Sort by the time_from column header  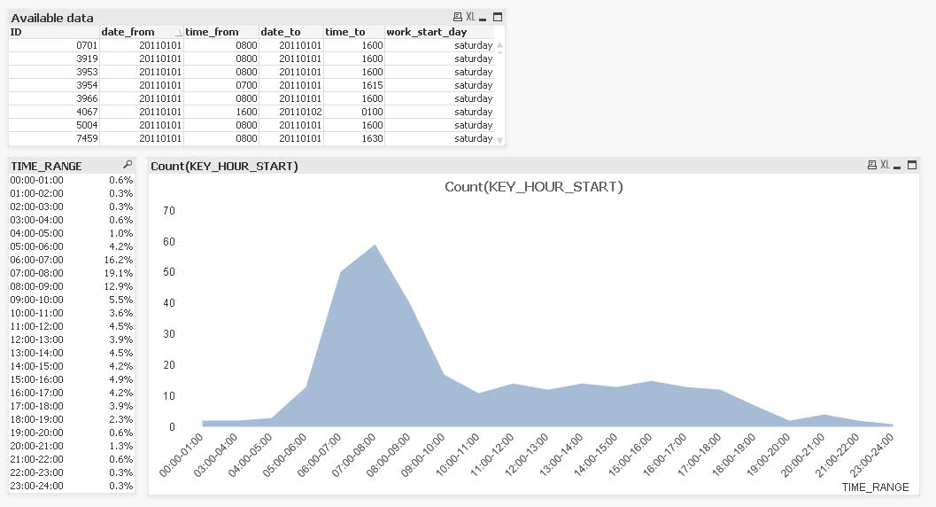pyautogui.click(x=220, y=32)
